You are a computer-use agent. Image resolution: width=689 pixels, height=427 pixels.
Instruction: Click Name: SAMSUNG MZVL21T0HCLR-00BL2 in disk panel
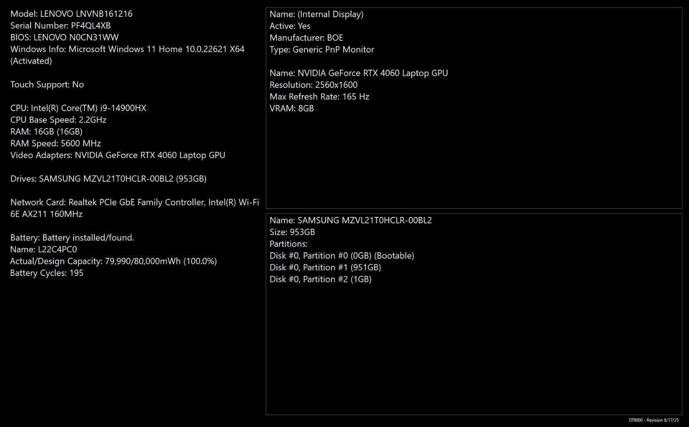pyautogui.click(x=351, y=220)
